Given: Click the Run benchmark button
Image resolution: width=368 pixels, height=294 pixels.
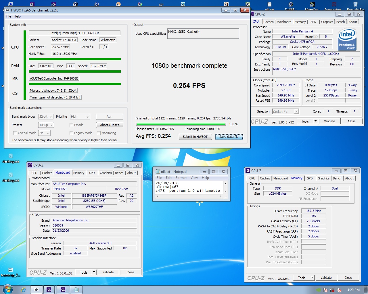Looking at the screenshot, I should click(110, 117).
